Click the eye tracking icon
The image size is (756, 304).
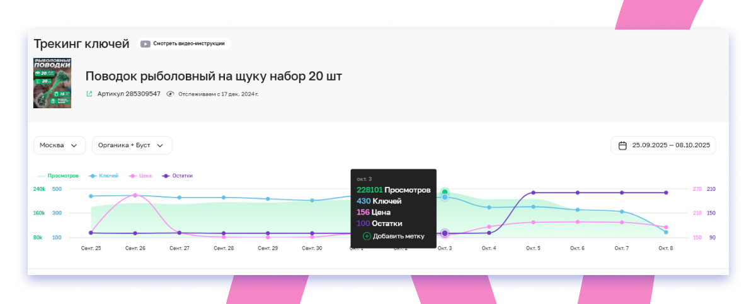point(170,94)
